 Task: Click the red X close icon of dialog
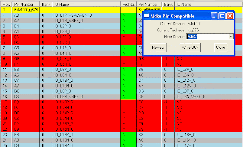pyautogui.click(x=230, y=16)
